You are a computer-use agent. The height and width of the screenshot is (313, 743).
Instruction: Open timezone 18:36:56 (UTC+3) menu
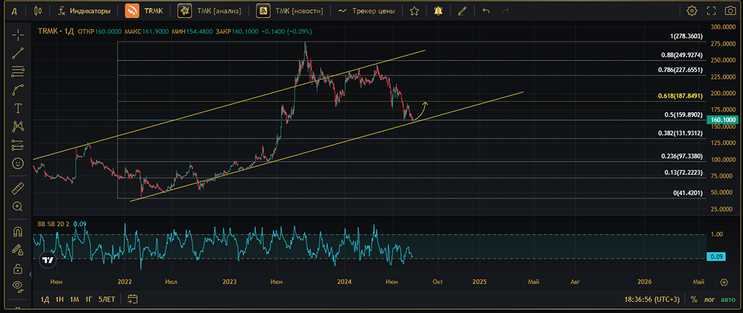point(652,300)
